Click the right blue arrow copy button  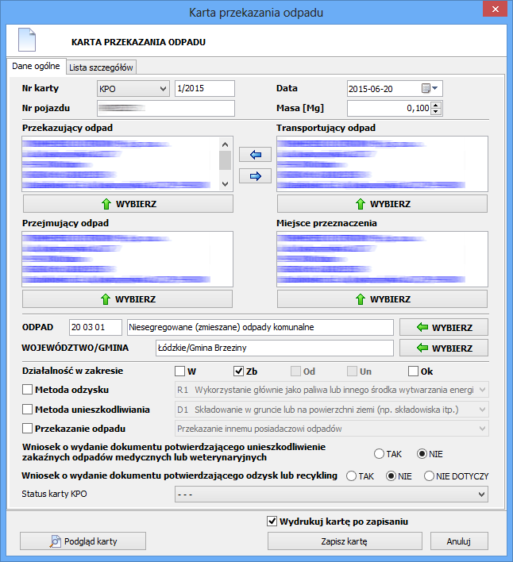click(255, 175)
